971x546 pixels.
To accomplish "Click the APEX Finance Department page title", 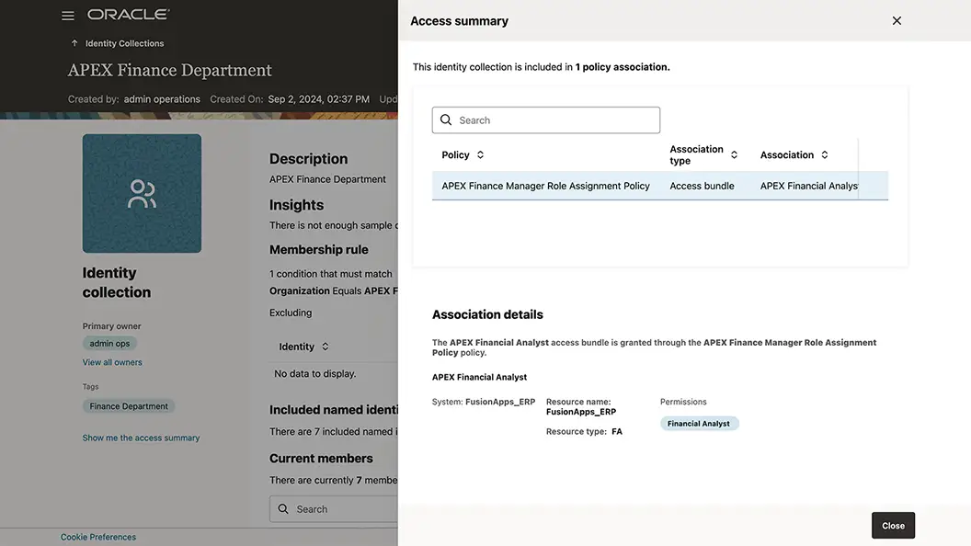I will click(x=170, y=70).
